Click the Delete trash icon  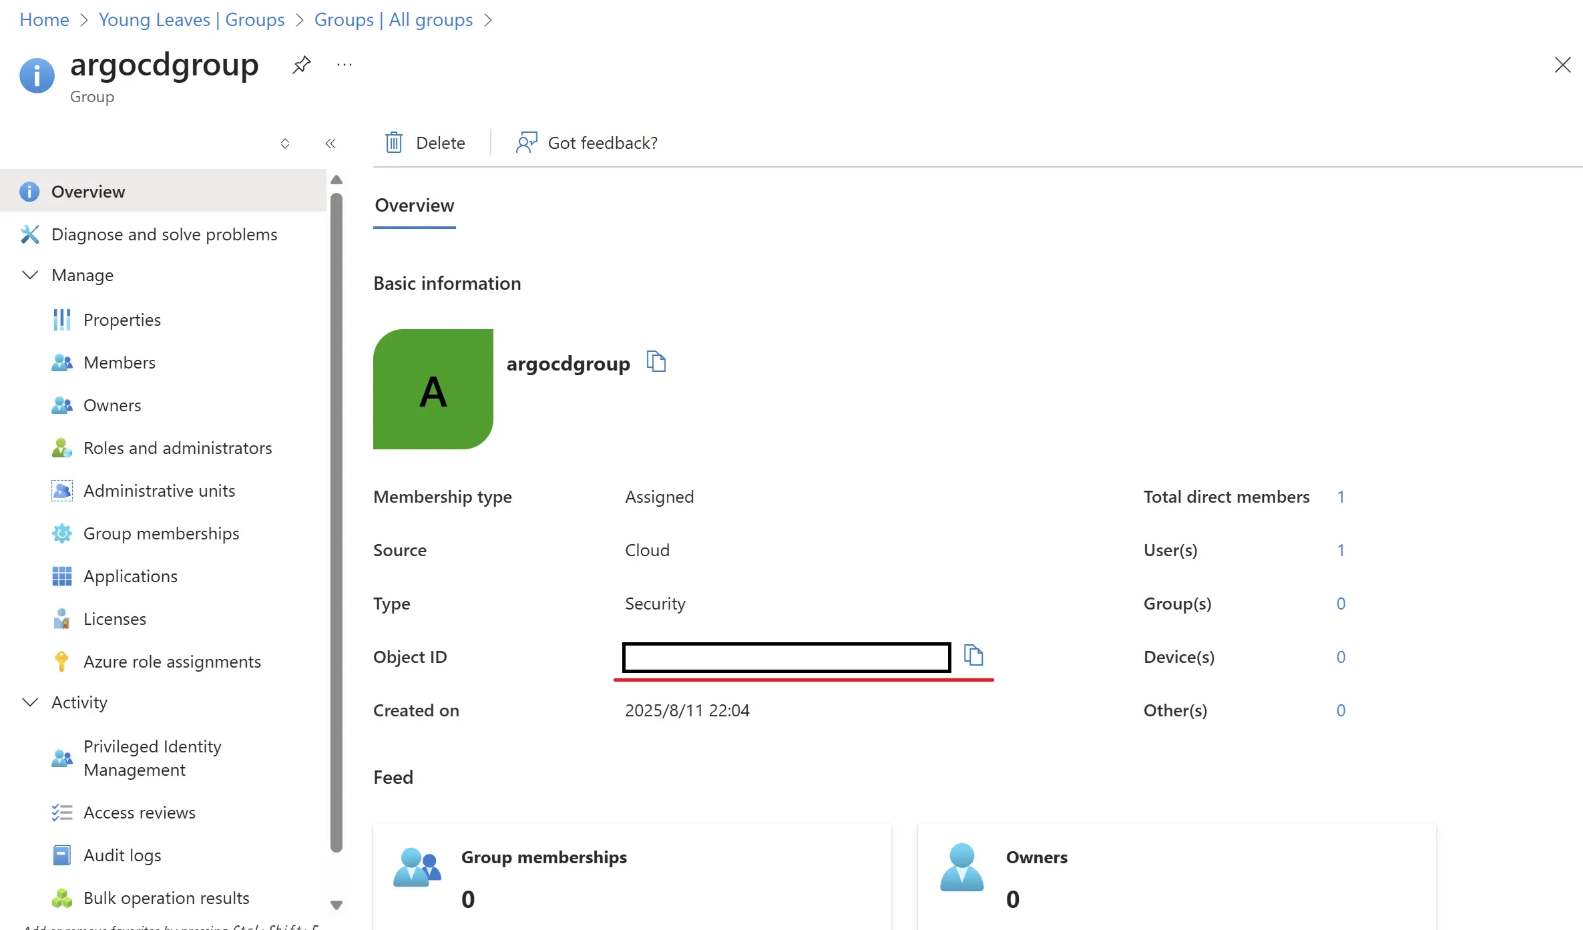point(394,142)
